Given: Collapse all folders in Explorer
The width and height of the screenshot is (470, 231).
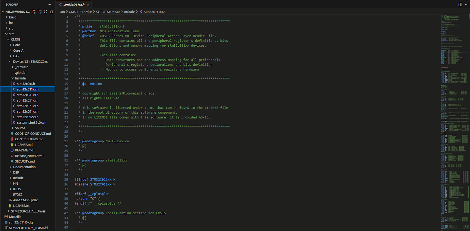Looking at the screenshot, I should click(x=52, y=12).
